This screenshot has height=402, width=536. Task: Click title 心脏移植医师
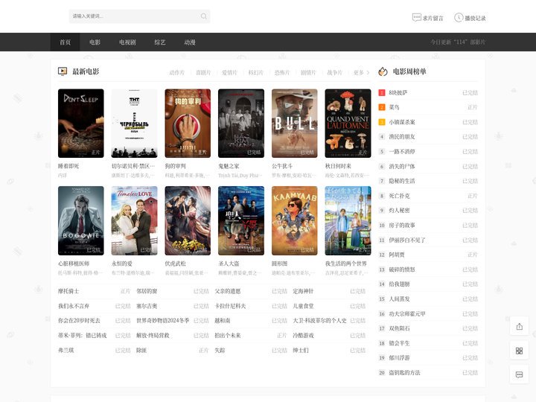pos(74,264)
